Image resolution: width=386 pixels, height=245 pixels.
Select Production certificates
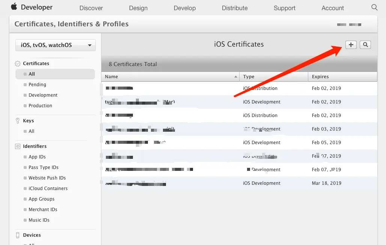click(40, 106)
